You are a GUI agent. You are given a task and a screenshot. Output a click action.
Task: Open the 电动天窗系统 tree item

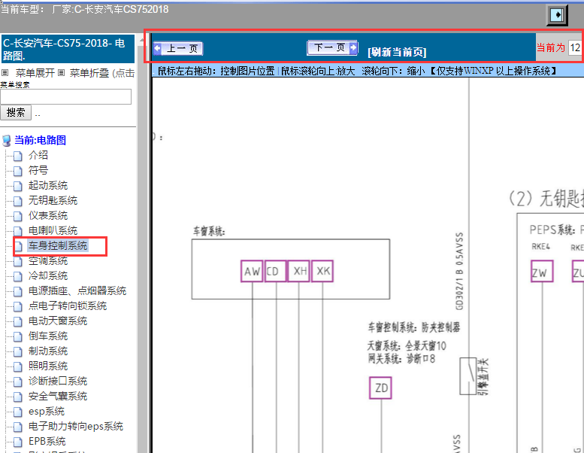pos(58,321)
